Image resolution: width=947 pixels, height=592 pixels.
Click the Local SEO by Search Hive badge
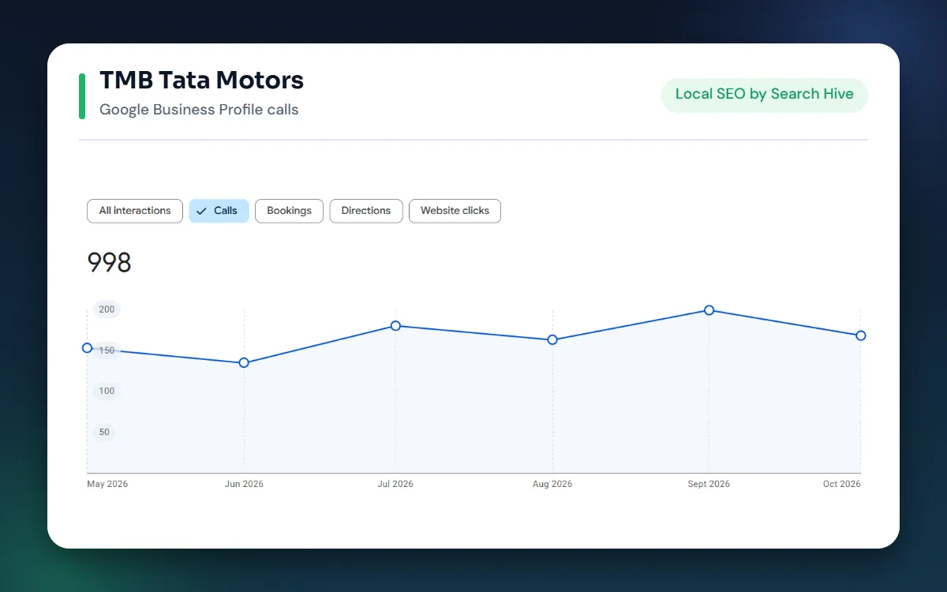click(765, 95)
